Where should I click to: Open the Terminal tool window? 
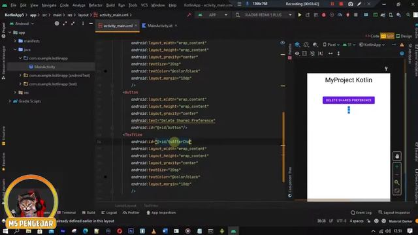[67, 213]
